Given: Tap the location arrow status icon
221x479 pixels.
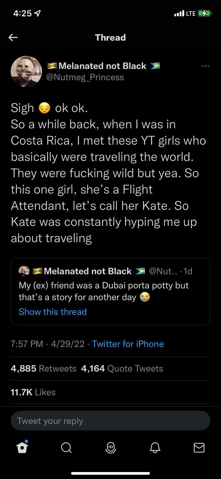Looking at the screenshot, I should tap(38, 13).
